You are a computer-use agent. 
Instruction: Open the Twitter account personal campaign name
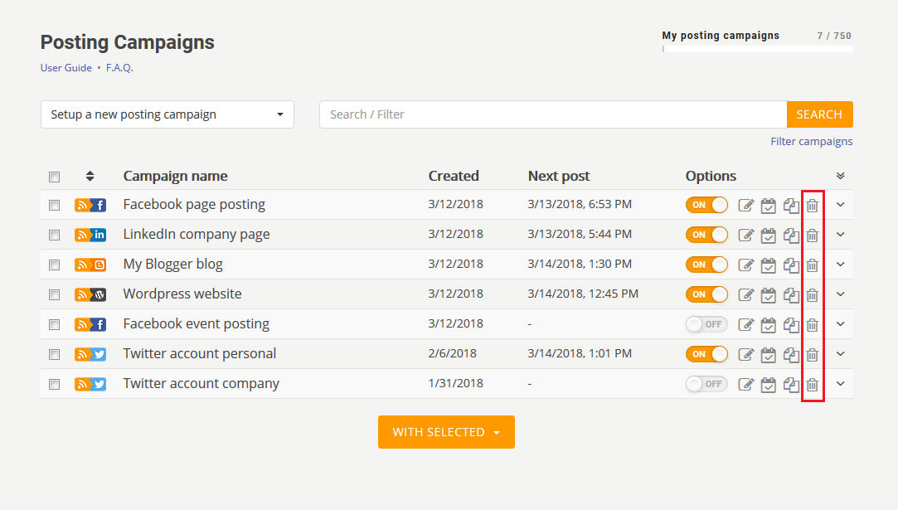[199, 353]
